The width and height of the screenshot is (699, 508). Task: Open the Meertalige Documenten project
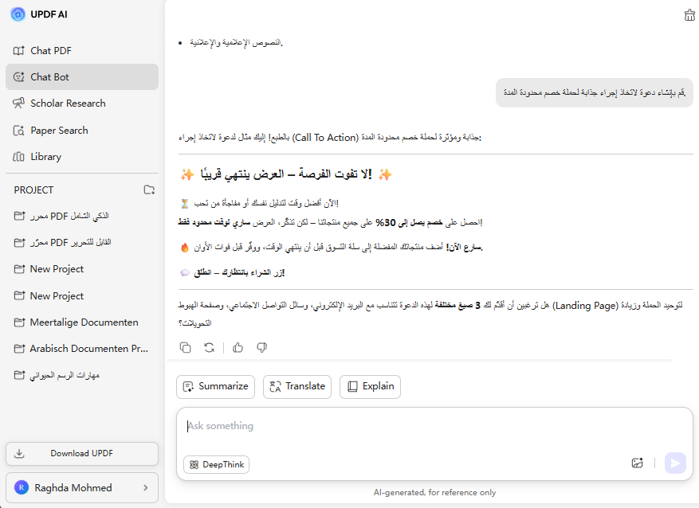click(84, 322)
